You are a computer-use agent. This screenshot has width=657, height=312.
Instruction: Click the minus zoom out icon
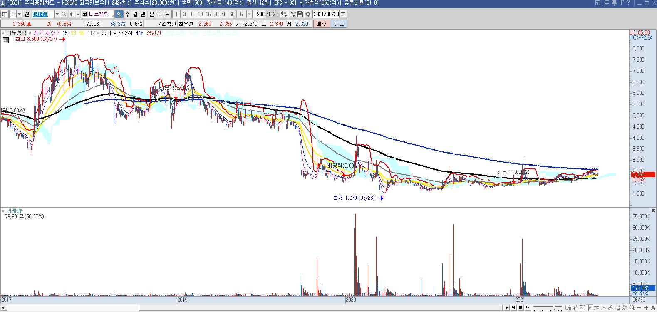[x=639, y=308]
